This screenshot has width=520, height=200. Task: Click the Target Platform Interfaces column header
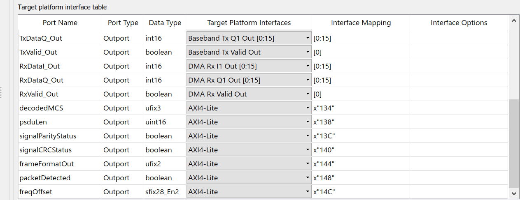click(x=249, y=23)
